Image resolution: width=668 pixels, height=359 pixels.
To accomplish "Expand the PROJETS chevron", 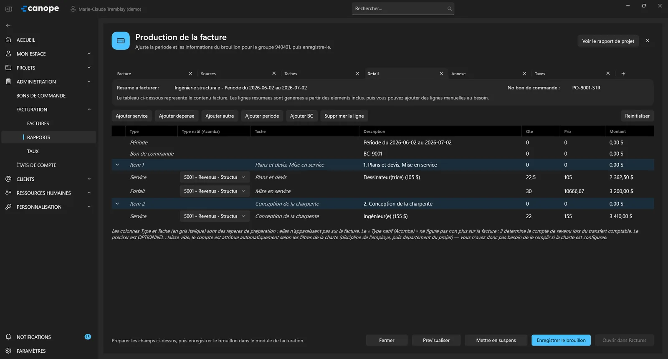I will click(89, 68).
